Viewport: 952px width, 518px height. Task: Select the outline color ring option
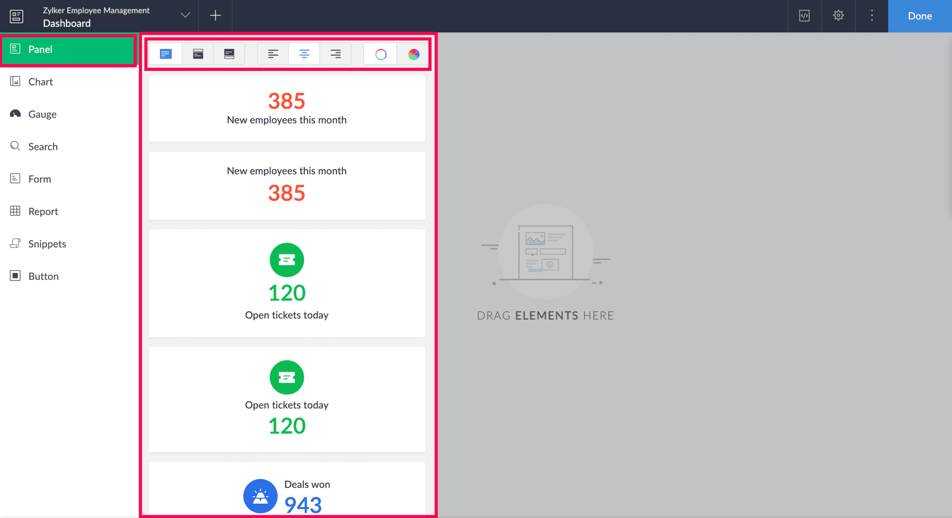coord(381,54)
